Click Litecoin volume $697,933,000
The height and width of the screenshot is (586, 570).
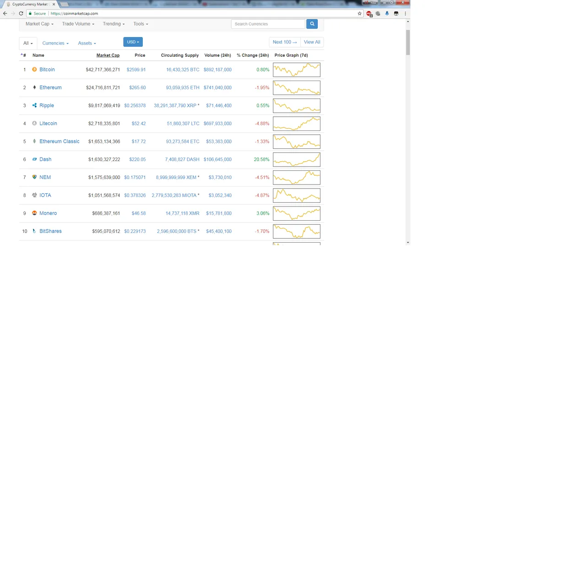click(217, 124)
